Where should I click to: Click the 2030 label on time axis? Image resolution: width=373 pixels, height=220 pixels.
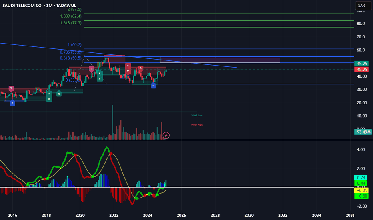tap(249, 215)
